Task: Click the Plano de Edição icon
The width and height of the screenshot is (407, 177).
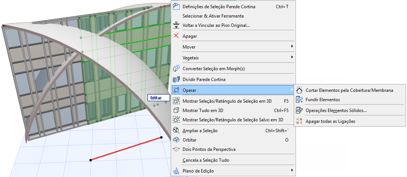Action: click(176, 171)
